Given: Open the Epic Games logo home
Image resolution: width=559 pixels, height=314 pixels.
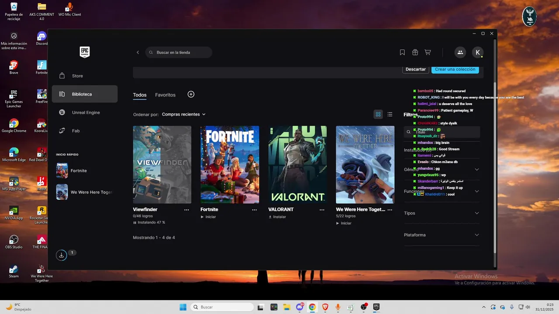Looking at the screenshot, I should pos(84,52).
